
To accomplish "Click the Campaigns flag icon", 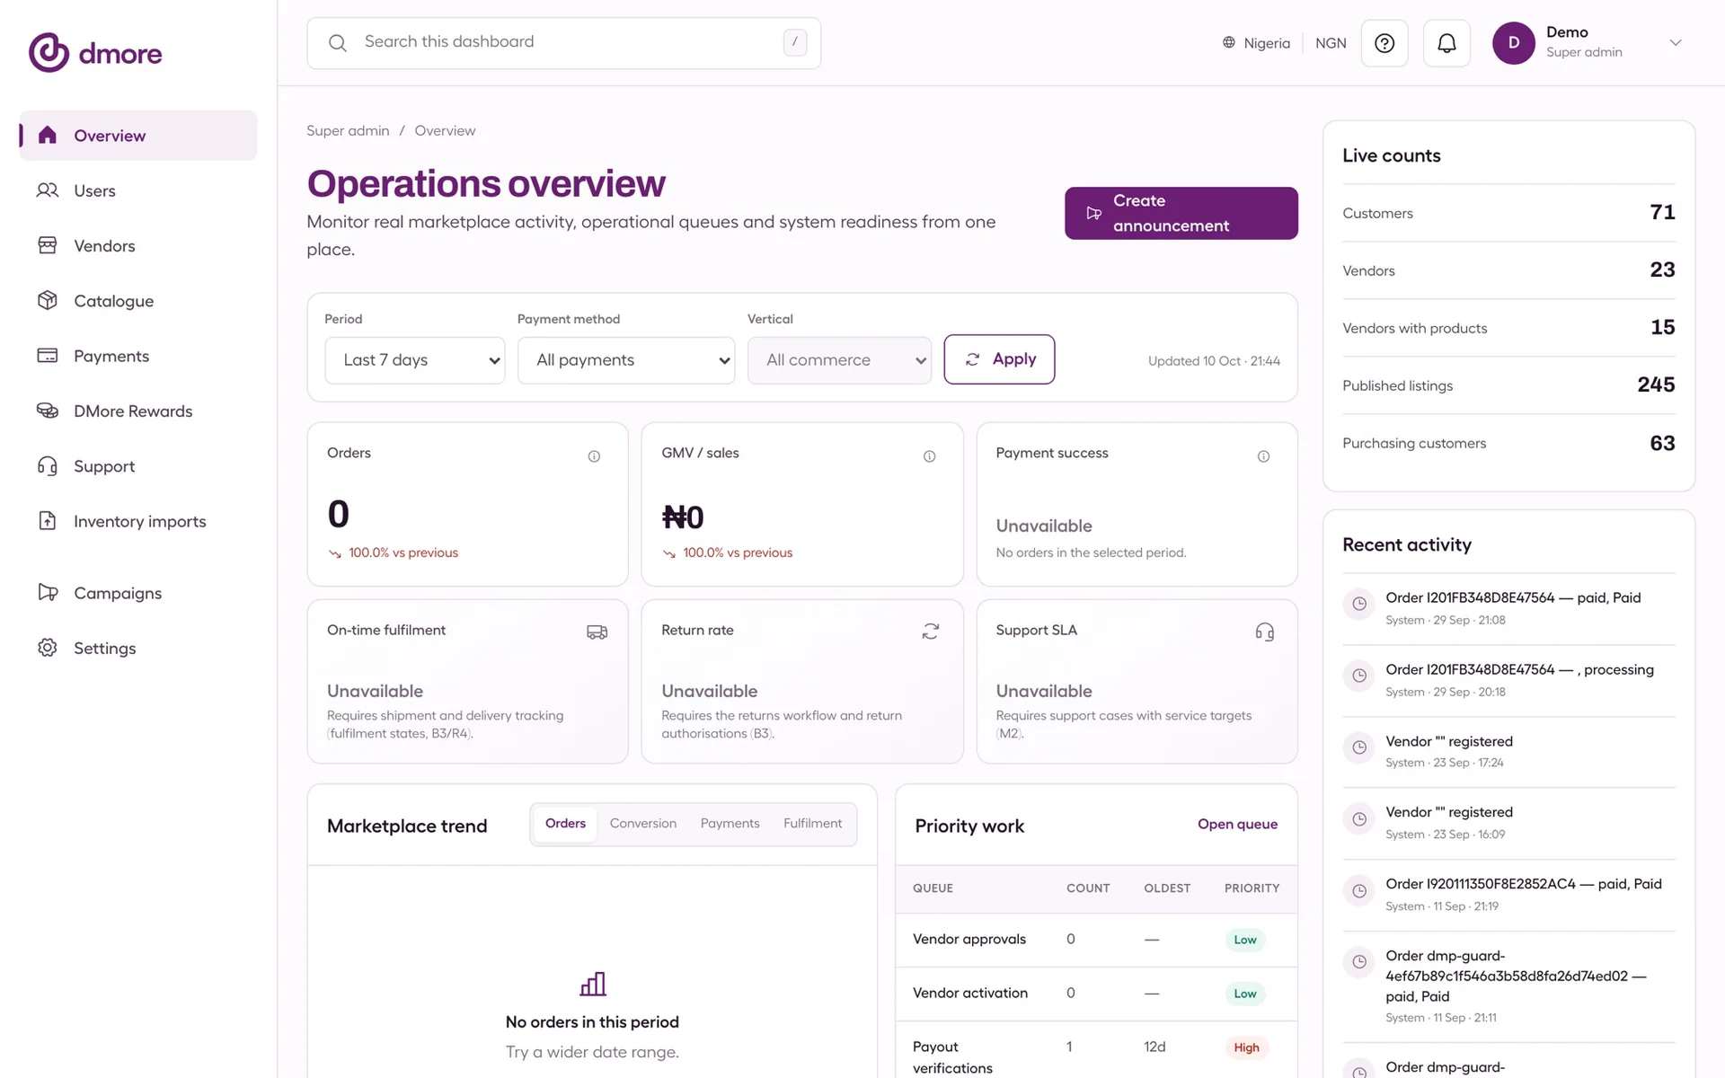I will 48,592.
